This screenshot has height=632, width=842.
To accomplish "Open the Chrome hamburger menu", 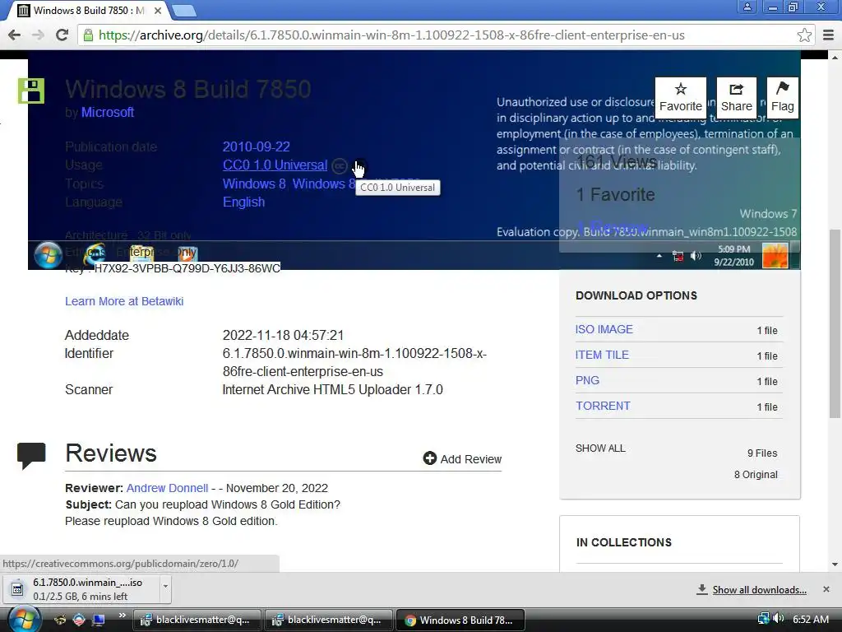I will (x=828, y=35).
